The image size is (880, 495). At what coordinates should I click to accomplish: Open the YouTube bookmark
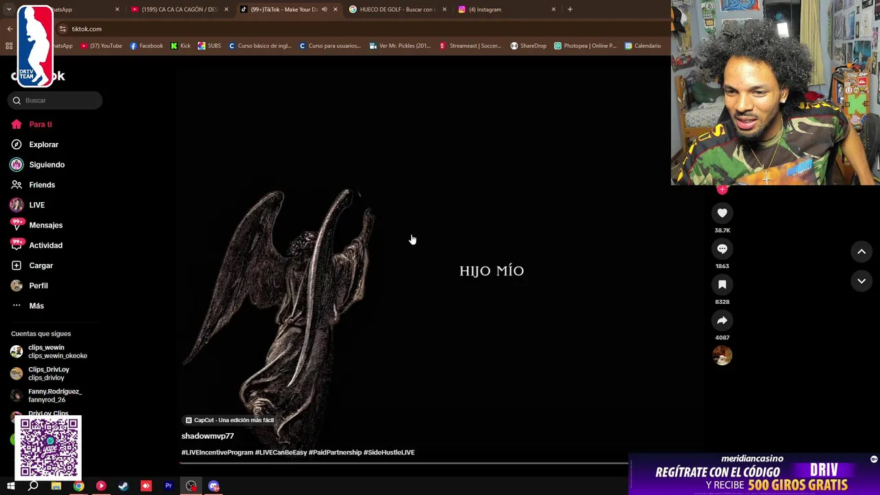(x=101, y=46)
